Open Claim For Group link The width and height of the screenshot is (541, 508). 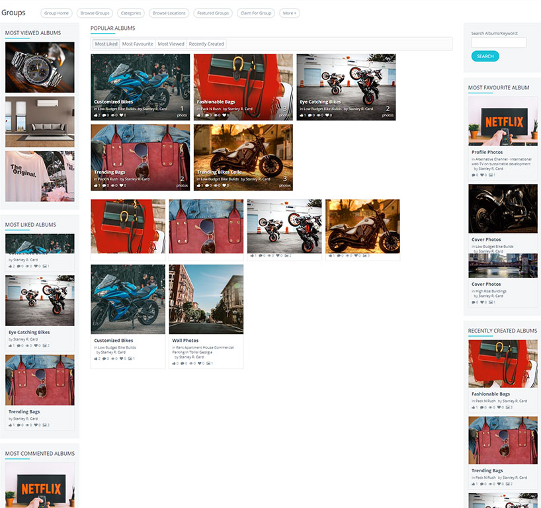[255, 13]
